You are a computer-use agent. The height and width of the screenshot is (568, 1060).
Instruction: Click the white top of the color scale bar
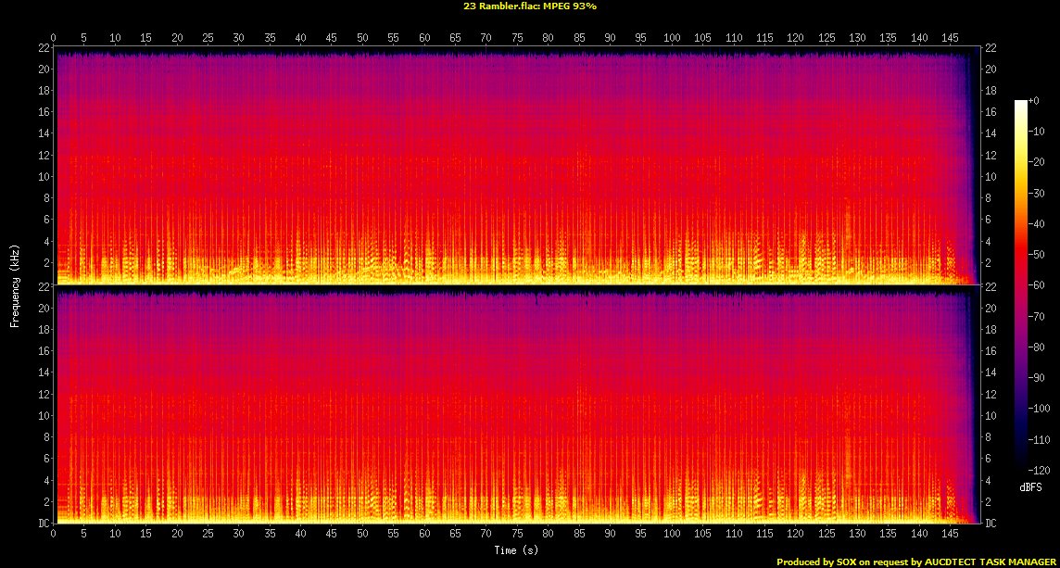tap(1020, 103)
